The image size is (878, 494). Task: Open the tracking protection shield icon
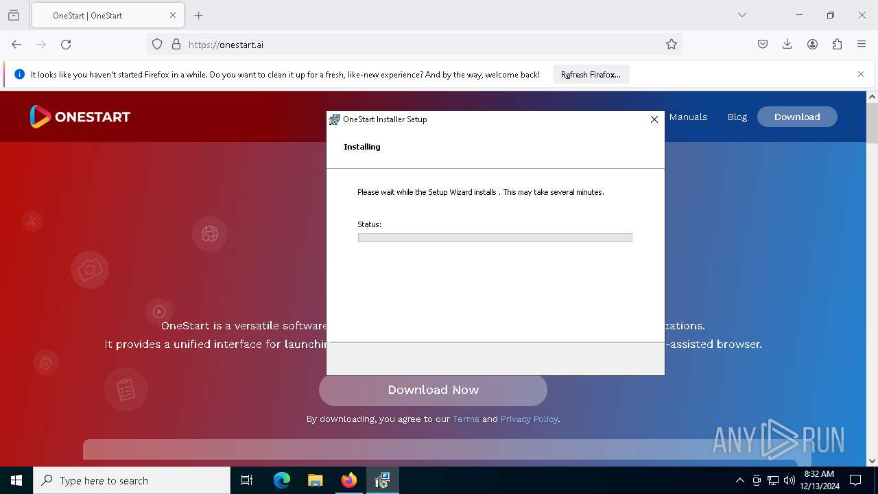157,44
